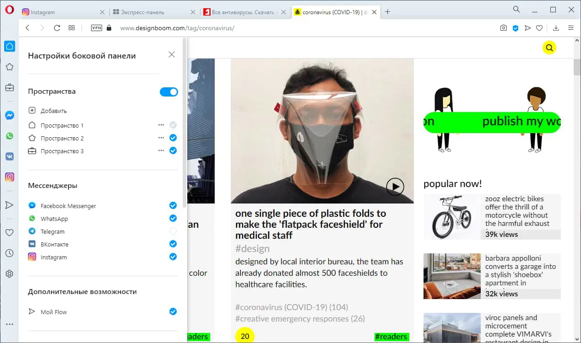This screenshot has width=581, height=343.
Task: Take a snapshot with the camera icon
Action: [504, 28]
